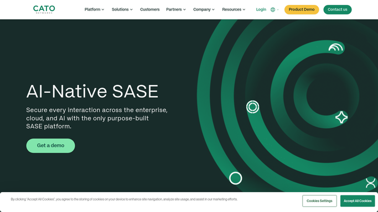The height and width of the screenshot is (212, 378).
Task: Expand the Resources menu chevron
Action: pos(244,9)
